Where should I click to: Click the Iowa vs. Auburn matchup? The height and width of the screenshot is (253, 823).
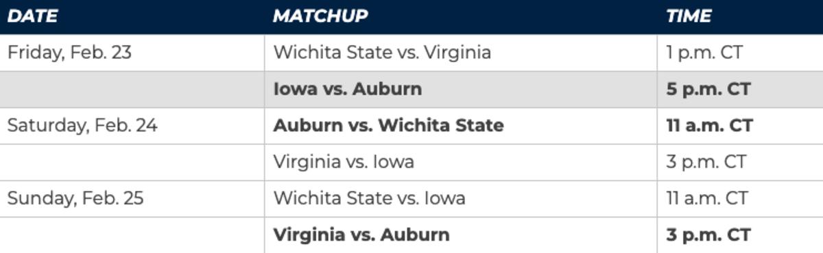point(348,90)
